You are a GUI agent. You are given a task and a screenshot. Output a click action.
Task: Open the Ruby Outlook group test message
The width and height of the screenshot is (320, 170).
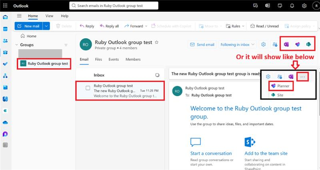click(x=120, y=91)
